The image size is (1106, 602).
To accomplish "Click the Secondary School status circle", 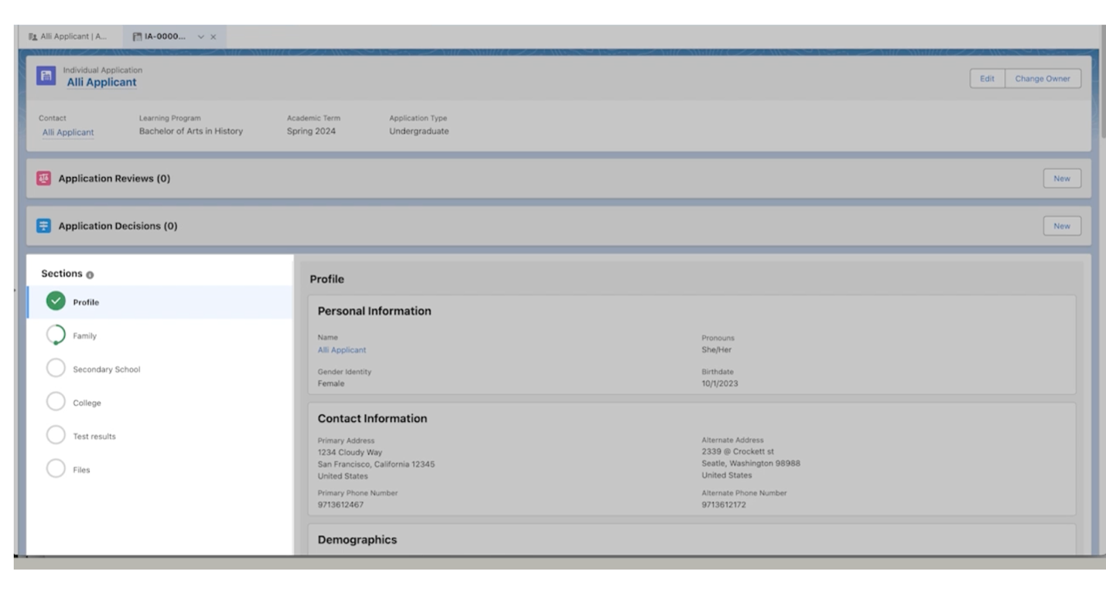I will [x=56, y=369].
